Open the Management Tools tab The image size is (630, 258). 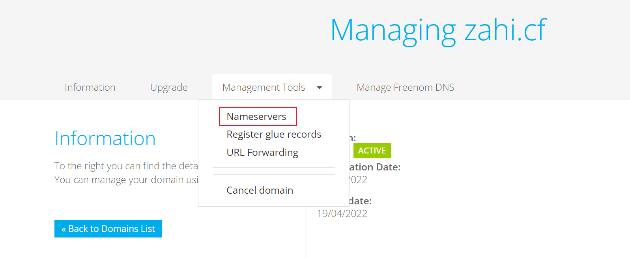[264, 88]
